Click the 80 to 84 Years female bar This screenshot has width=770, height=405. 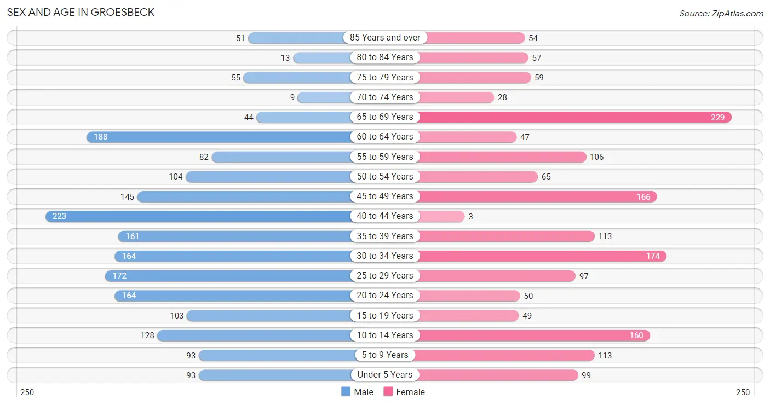pos(473,57)
